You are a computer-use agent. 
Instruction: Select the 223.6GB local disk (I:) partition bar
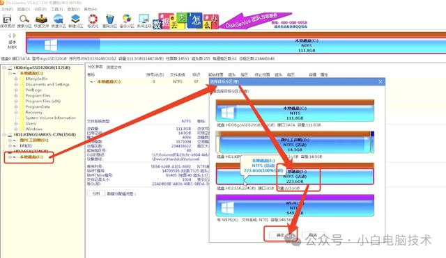coord(295,174)
